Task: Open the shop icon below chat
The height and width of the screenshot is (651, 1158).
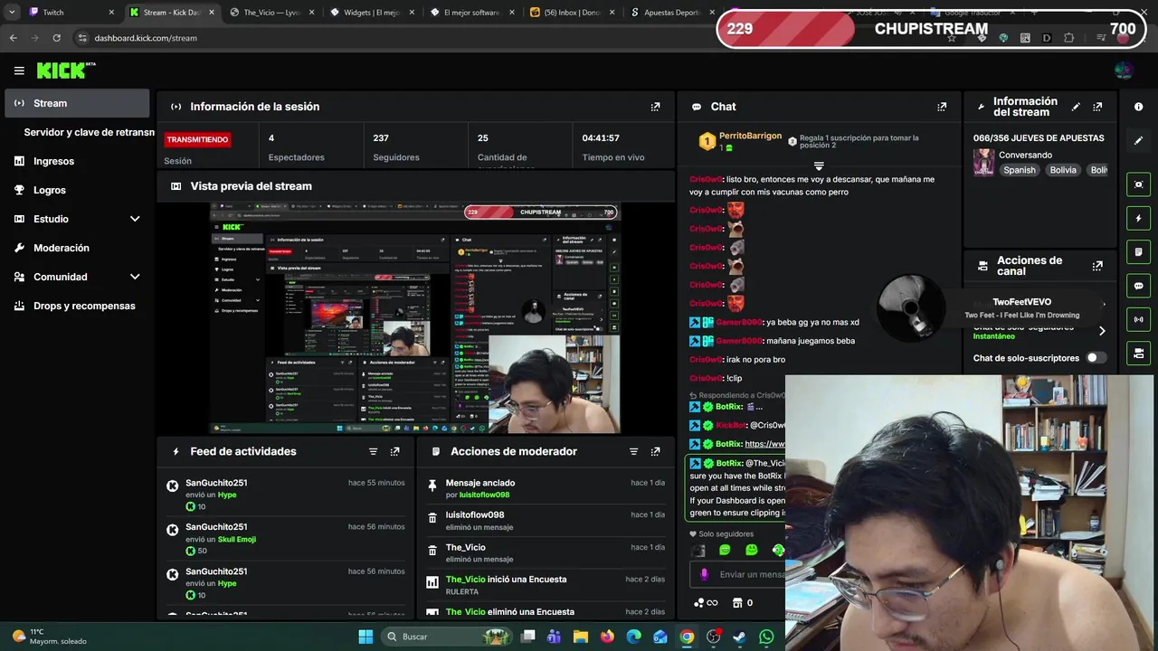Action: (x=737, y=603)
